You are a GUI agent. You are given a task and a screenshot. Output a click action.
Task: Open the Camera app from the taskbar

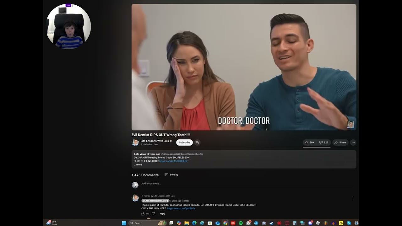point(264,223)
